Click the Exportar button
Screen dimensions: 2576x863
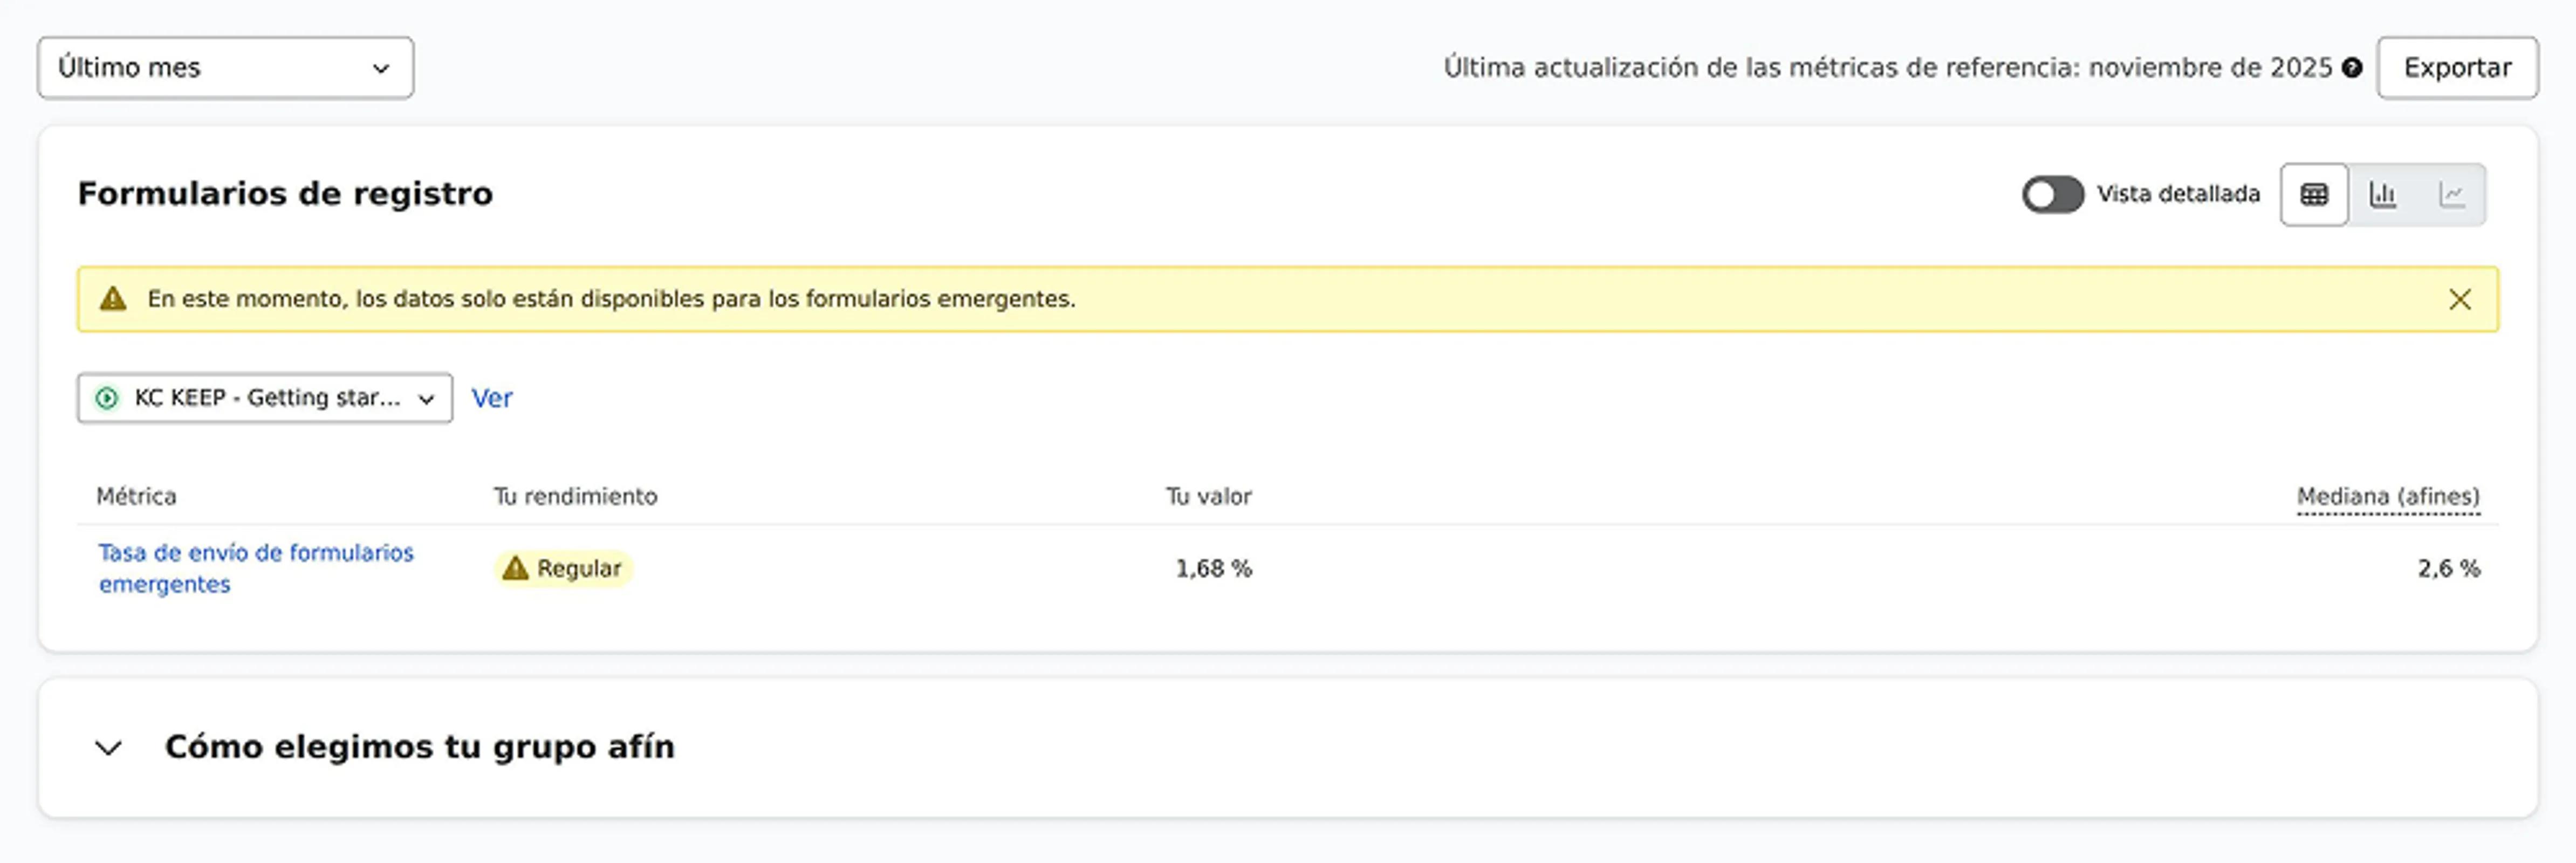tap(2457, 68)
